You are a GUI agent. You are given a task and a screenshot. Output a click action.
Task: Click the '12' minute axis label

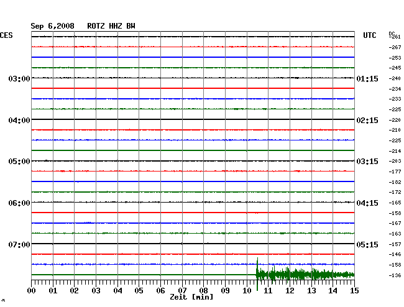coord(290,290)
